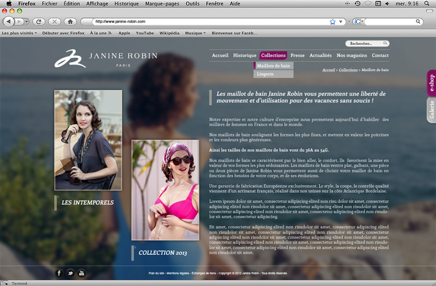Go to home page via house icon
This screenshot has height=286, width=436.
pyautogui.click(x=70, y=21)
